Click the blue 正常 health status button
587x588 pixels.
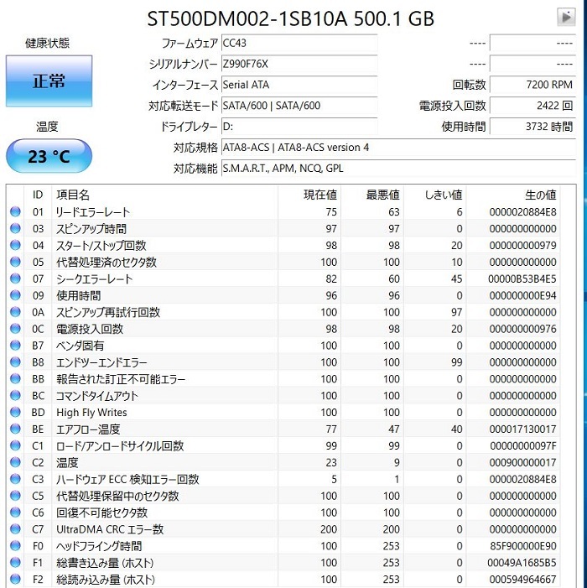[49, 81]
